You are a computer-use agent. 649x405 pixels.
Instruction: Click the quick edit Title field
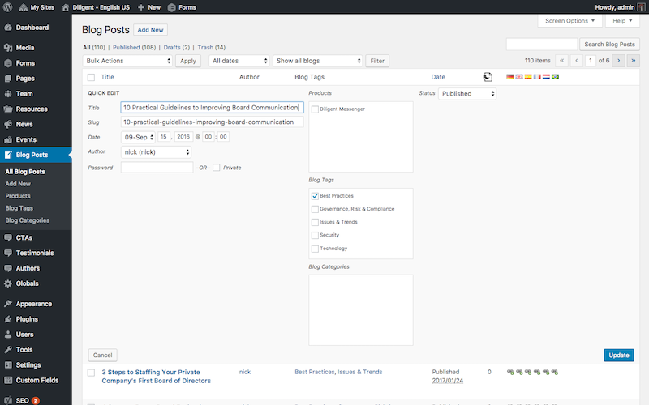click(x=212, y=108)
